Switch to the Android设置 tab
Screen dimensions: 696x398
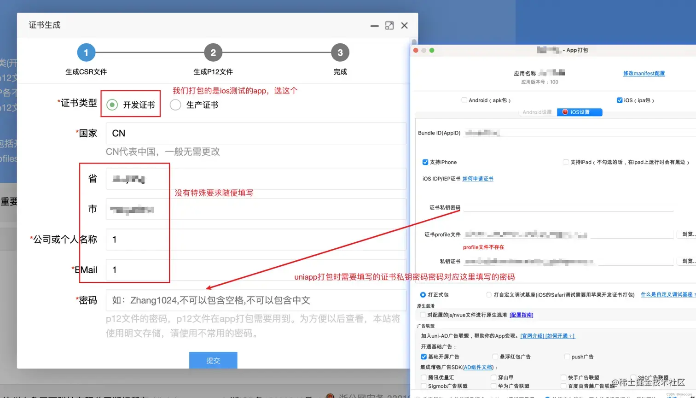(x=537, y=112)
